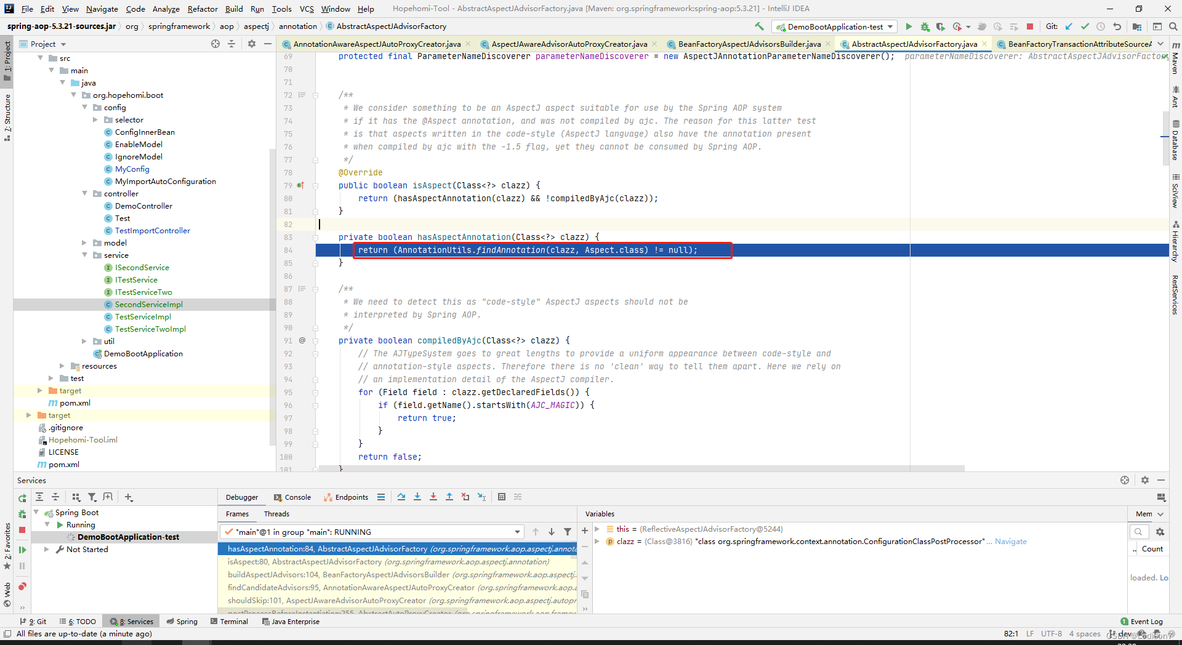This screenshot has height=645, width=1182.
Task: Click UTF-8 encoding in status bar
Action: [x=1051, y=634]
